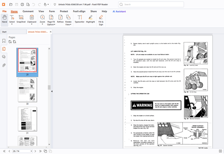Print the document using the printer icon
224x154 pixels.
[x=22, y=4]
